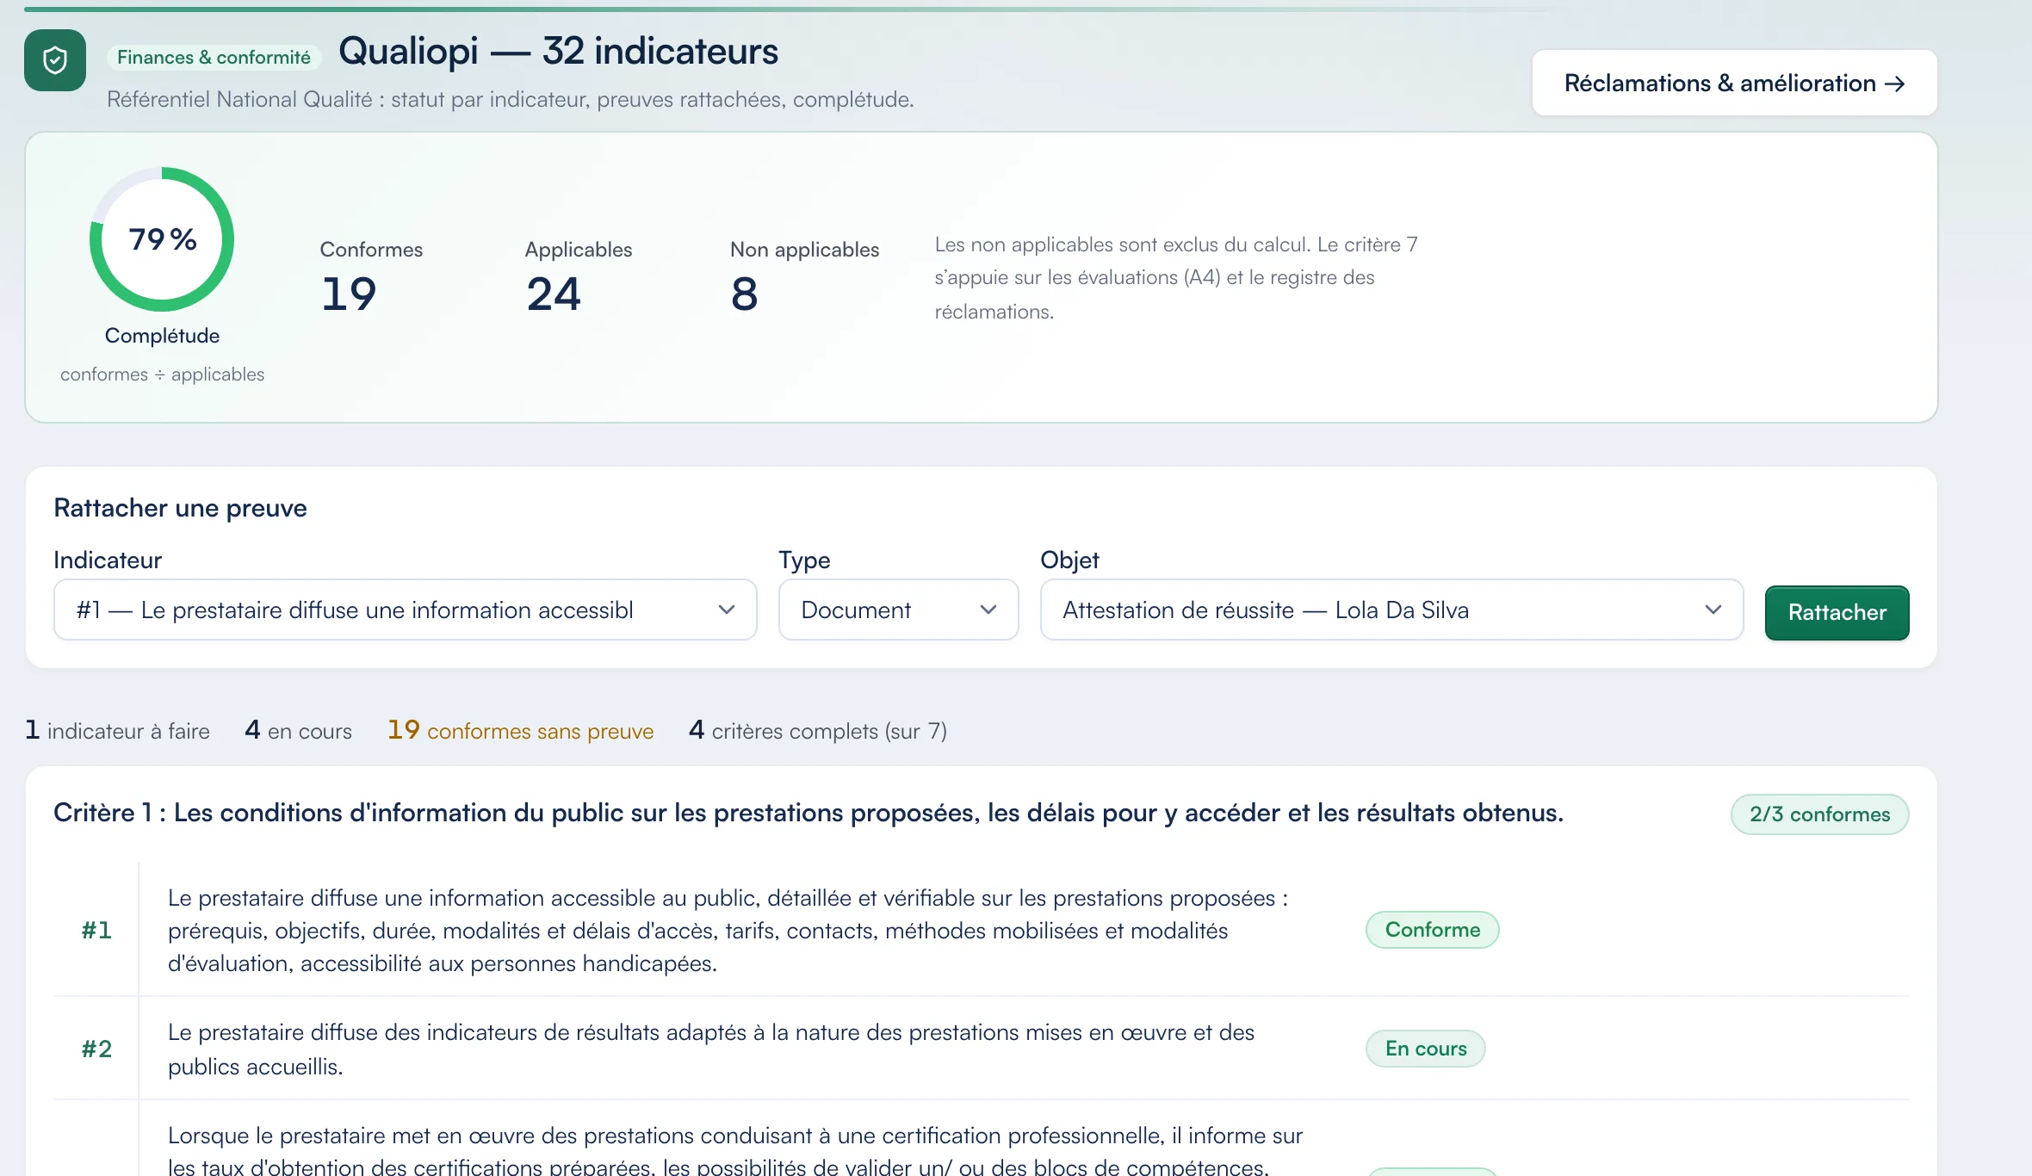Click the Rattacher button
Viewport: 2032px width, 1176px height.
tap(1837, 612)
